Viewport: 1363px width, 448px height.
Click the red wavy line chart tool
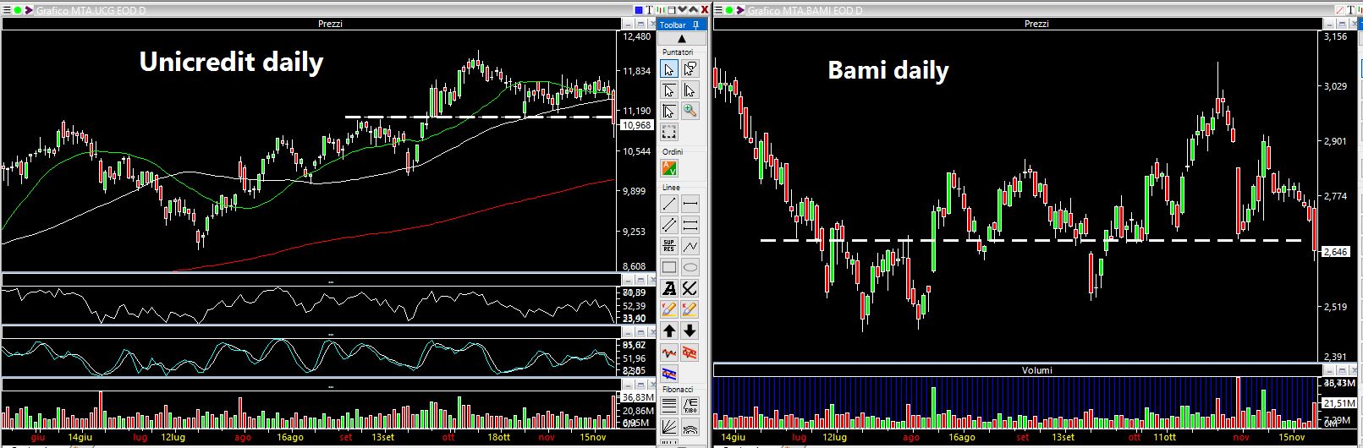pyautogui.click(x=669, y=352)
